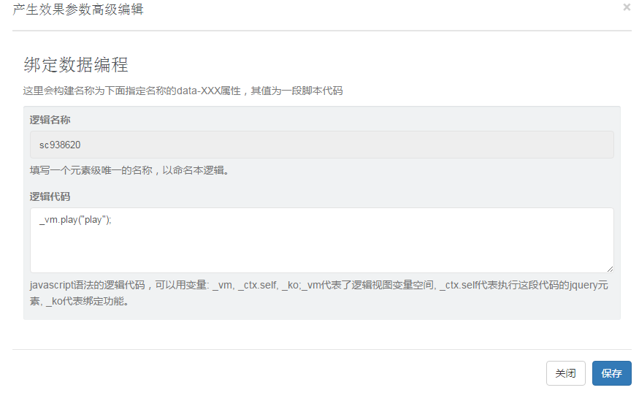Image resolution: width=639 pixels, height=401 pixels.
Task: Click the javascript语法 help text below textarea
Action: pyautogui.click(x=318, y=293)
